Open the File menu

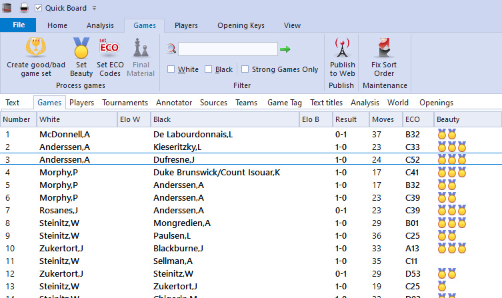[19, 25]
